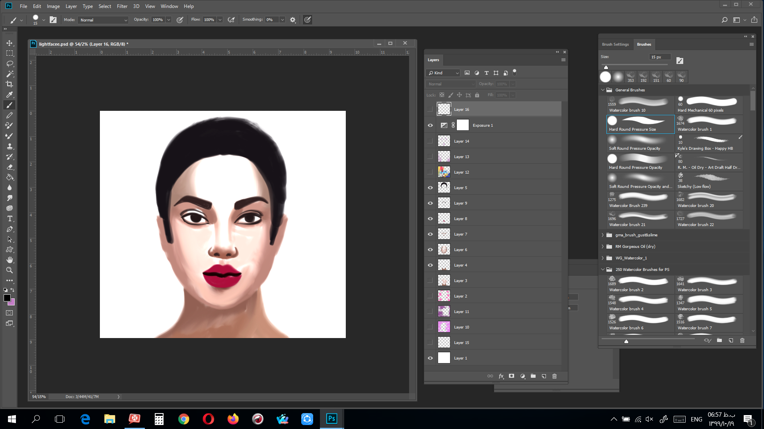Select the Smudge tool
Screen dimensions: 764x429
(10, 198)
